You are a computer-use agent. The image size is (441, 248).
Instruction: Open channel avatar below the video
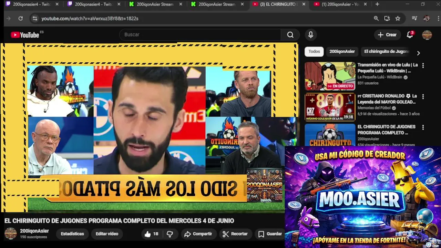(10, 234)
